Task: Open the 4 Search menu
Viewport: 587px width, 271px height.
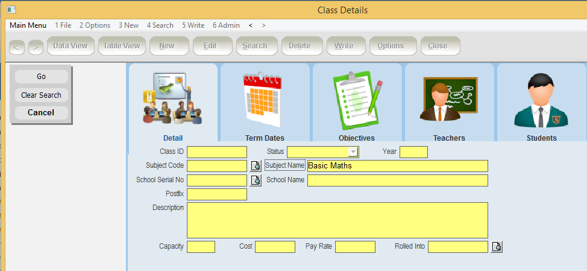Action: tap(160, 25)
